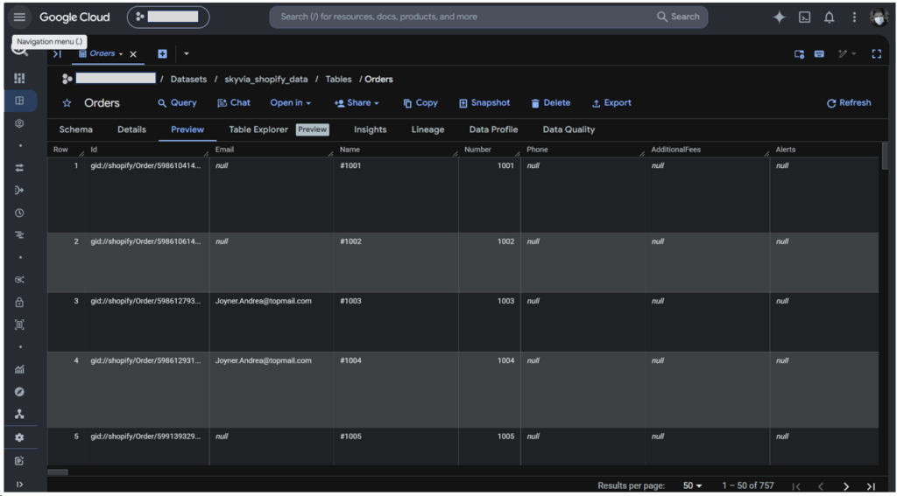Click the Search button in the top bar
Screen dimensions: 897x496
coord(679,17)
